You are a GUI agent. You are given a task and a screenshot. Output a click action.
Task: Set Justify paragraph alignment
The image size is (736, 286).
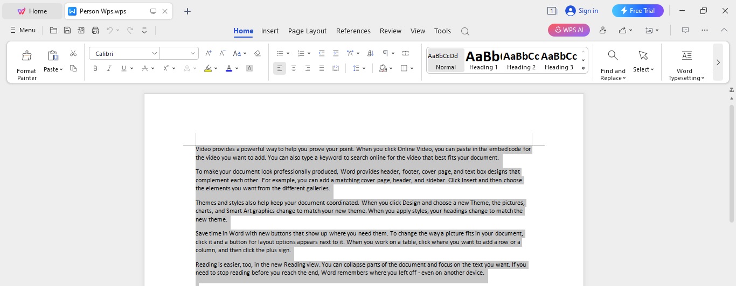pyautogui.click(x=322, y=68)
